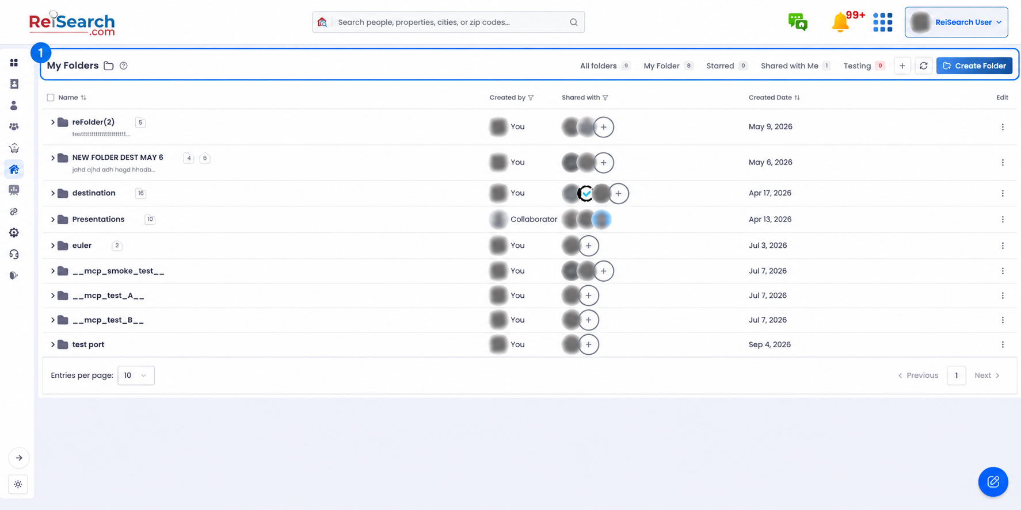Expand the NEW FOLDER DEST MAY 6 row
The width and height of the screenshot is (1021, 510).
(53, 158)
